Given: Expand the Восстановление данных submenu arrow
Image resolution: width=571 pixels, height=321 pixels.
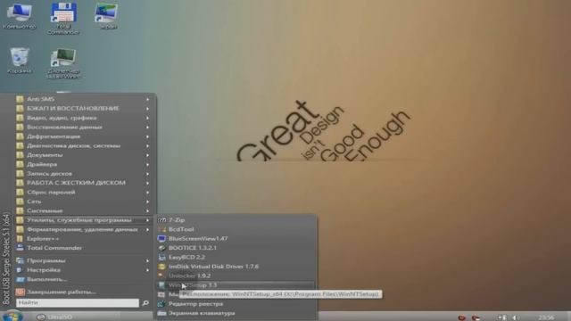Looking at the screenshot, I should (148, 128).
